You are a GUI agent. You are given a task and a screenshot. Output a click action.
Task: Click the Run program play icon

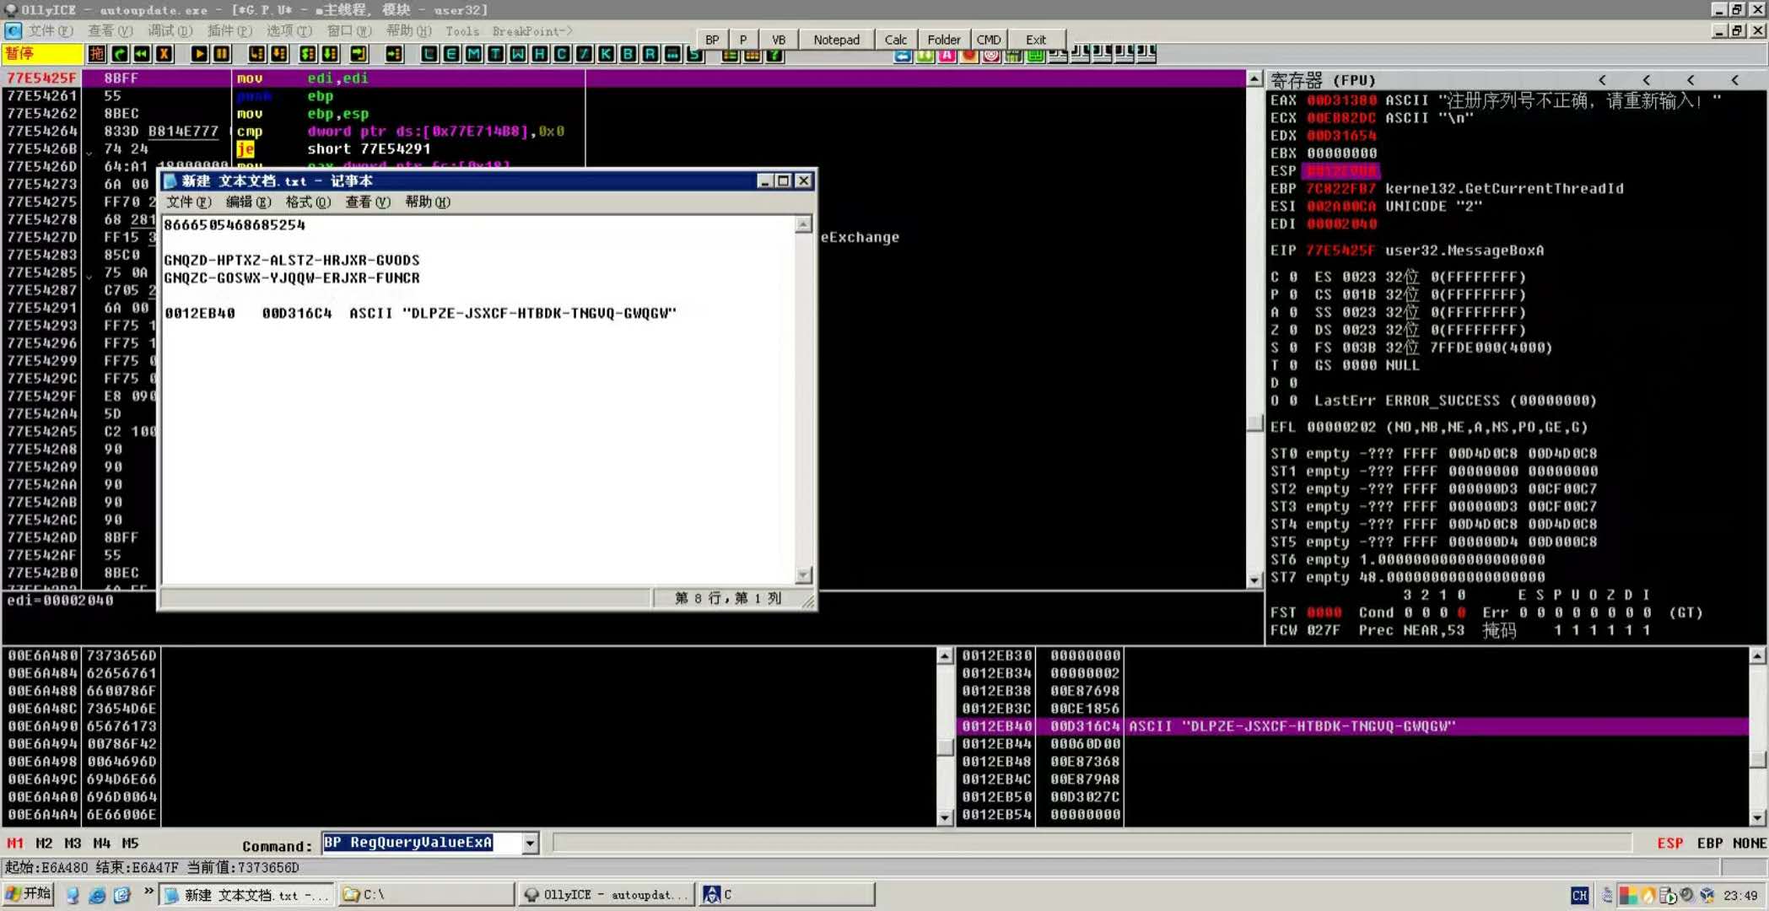coord(199,55)
